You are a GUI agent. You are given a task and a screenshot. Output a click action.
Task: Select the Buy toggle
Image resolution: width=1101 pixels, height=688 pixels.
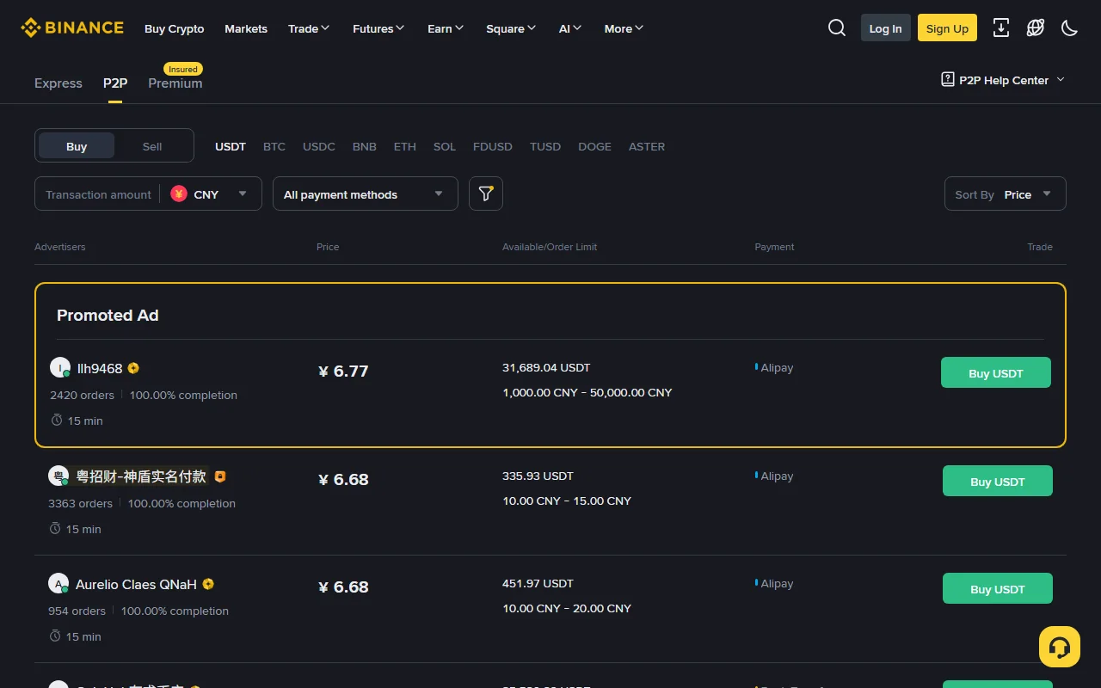coord(77,146)
